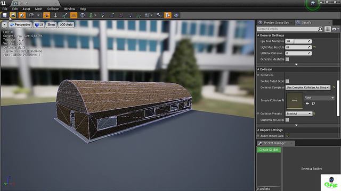The height and width of the screenshot is (191, 341).
Task: Open the Mesh menu
Action: click(39, 9)
